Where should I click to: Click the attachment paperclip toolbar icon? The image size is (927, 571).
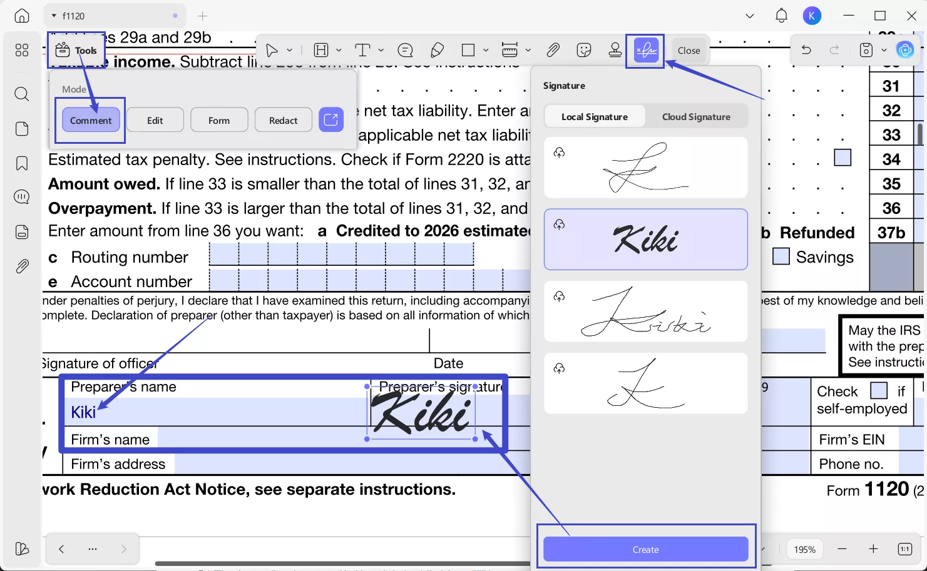553,50
